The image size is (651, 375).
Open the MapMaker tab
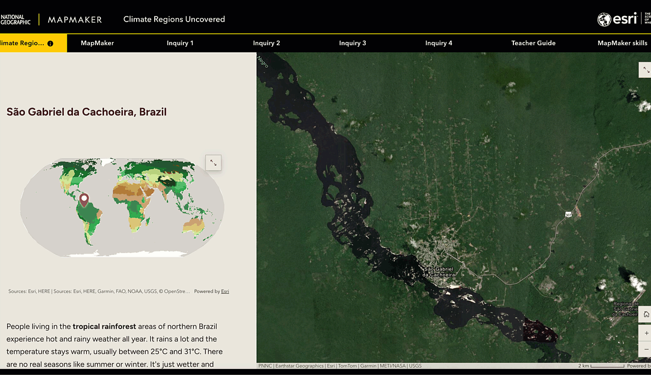click(97, 43)
